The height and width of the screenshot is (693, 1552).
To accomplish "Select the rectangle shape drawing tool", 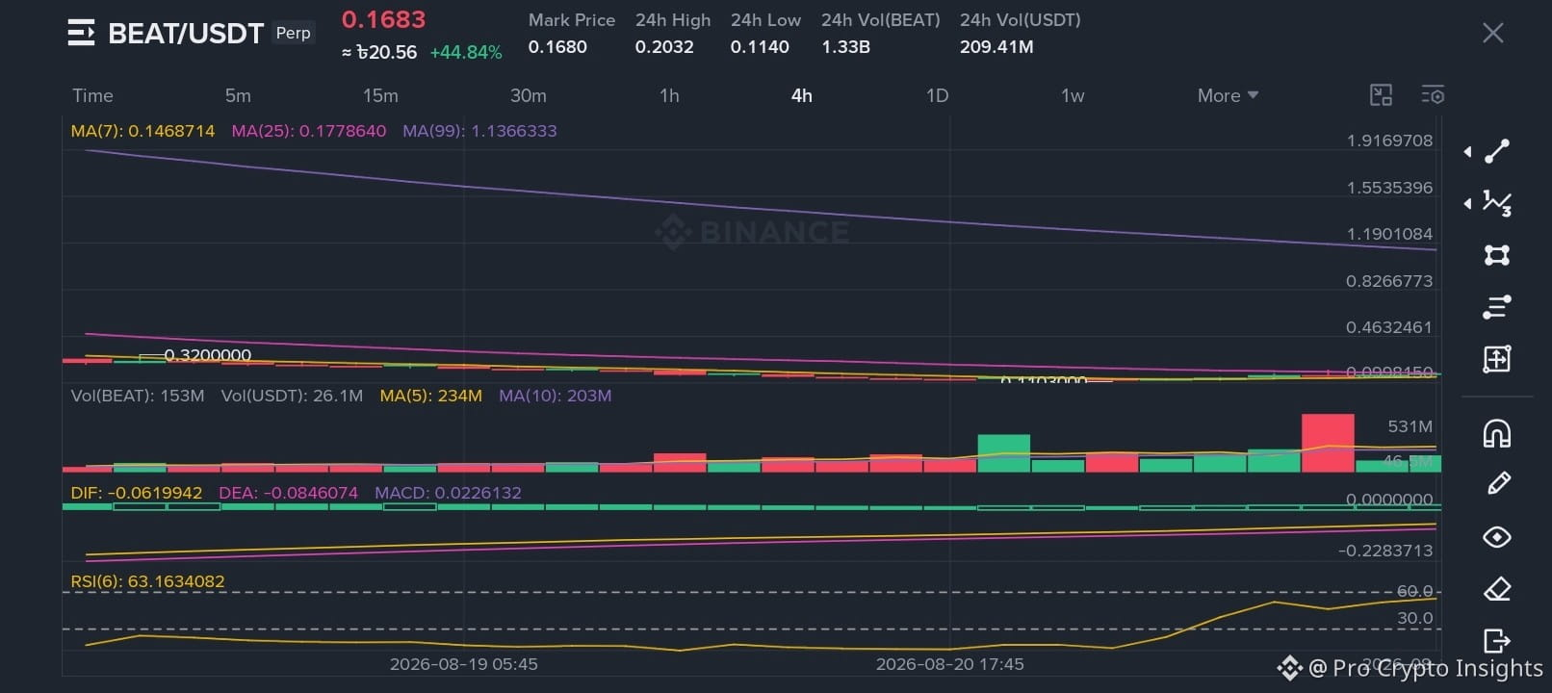I will click(x=1497, y=255).
